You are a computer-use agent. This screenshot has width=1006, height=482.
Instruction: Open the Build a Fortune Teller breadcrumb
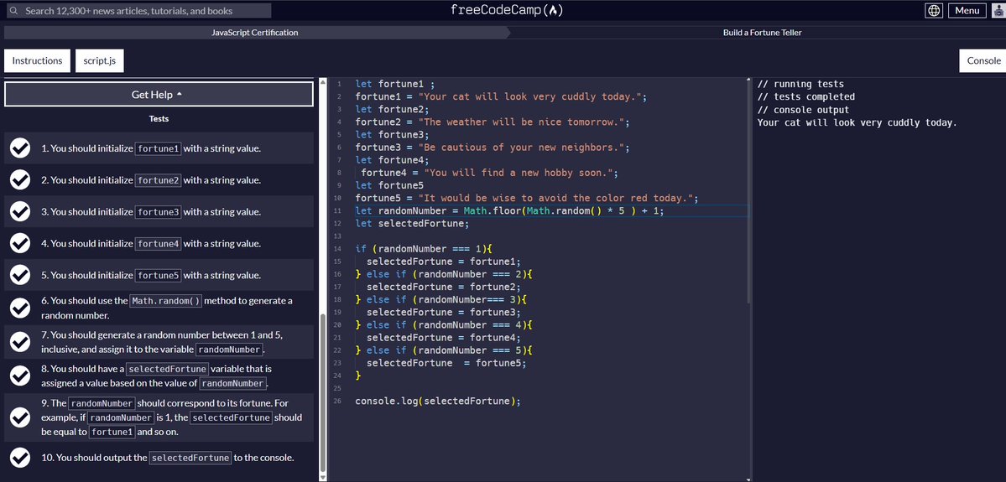[x=762, y=33]
